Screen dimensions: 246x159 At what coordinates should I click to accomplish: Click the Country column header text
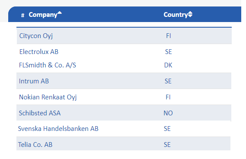coord(176,15)
